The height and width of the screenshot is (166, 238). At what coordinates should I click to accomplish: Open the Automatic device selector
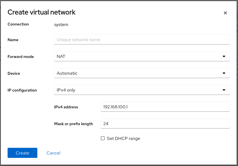[142, 73]
